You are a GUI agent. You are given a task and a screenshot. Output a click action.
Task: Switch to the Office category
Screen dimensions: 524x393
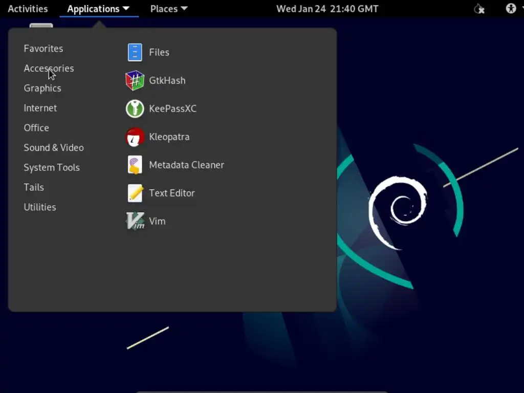36,128
